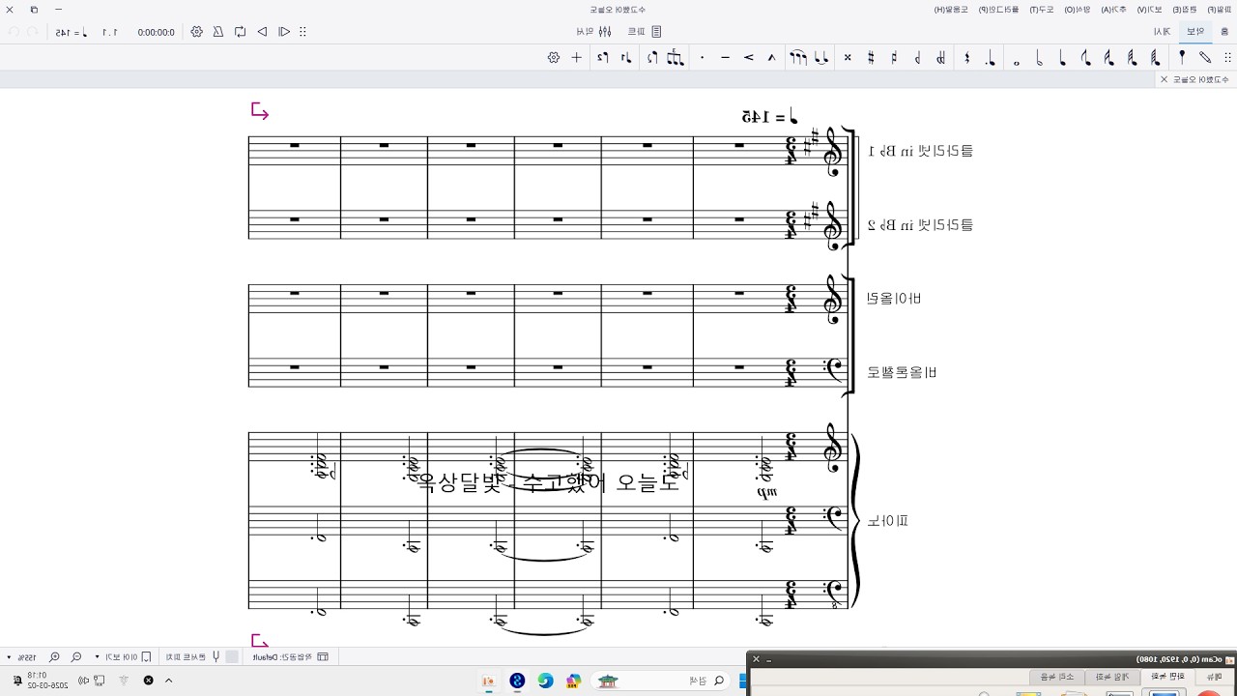Switch to the 홈 (Home) tab

(1226, 32)
